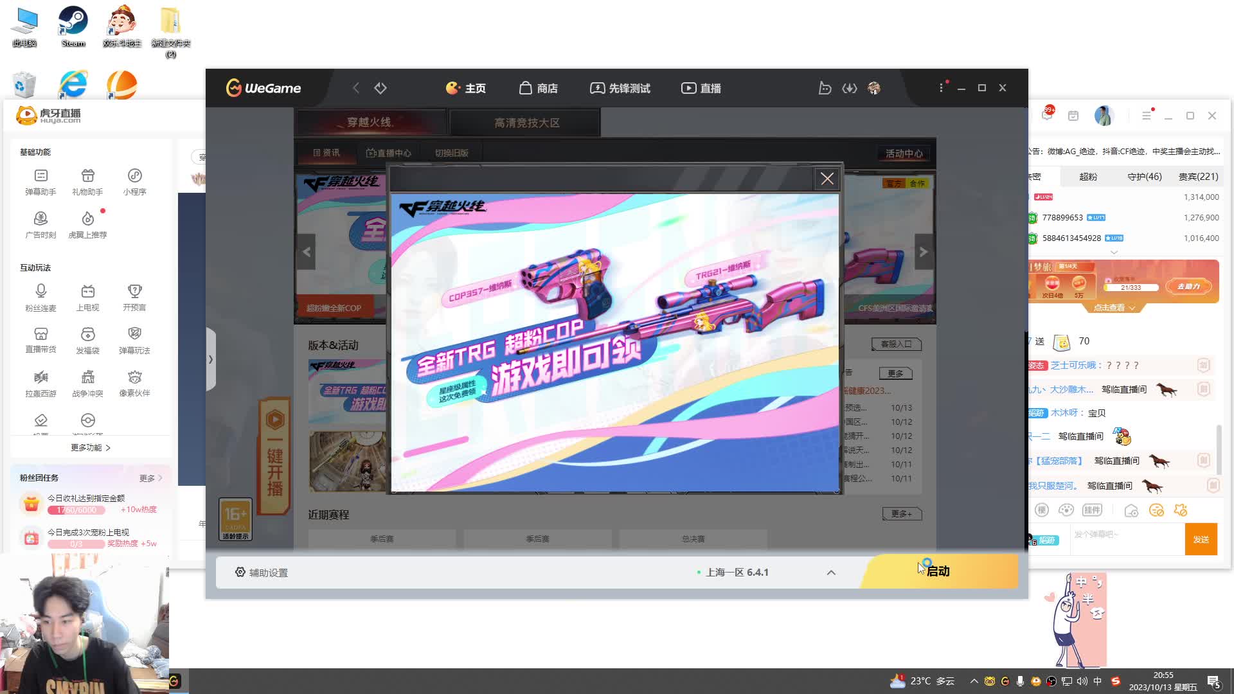Open volume control in system tray

pos(1082,681)
